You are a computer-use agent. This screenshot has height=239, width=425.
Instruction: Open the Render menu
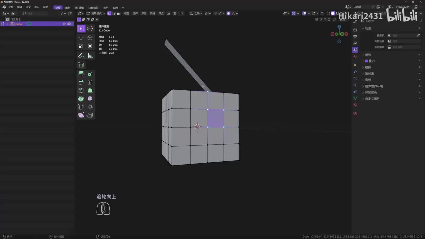click(28, 7)
